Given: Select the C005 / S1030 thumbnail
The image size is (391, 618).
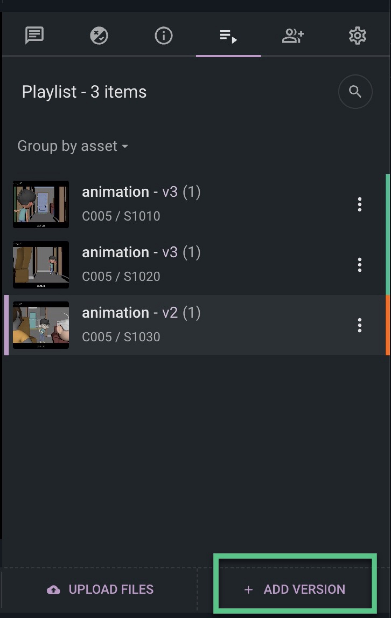Looking at the screenshot, I should (x=41, y=325).
